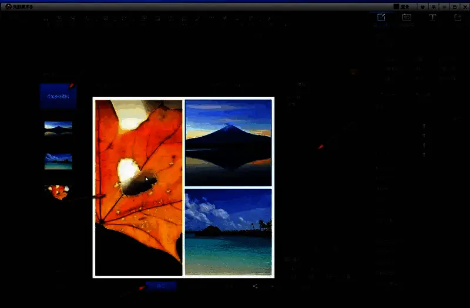The height and width of the screenshot is (308, 470).
Task: Select the tropical beach thumbnail in the left list
Action: (58, 161)
